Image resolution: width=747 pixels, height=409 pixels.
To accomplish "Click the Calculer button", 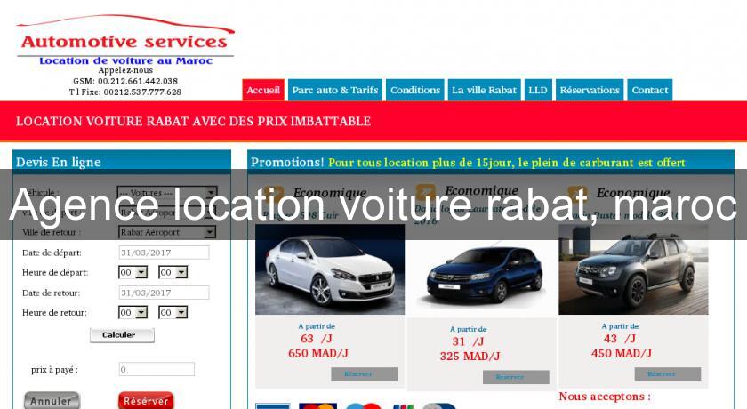I will coord(122,335).
